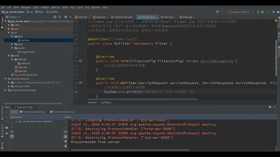Toggle the Favorites tool window strip button

(x=2, y=131)
